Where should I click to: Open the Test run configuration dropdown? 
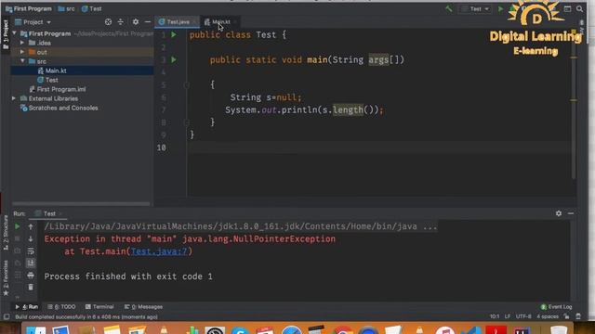coord(476,8)
